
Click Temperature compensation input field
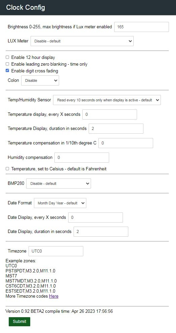(126, 143)
